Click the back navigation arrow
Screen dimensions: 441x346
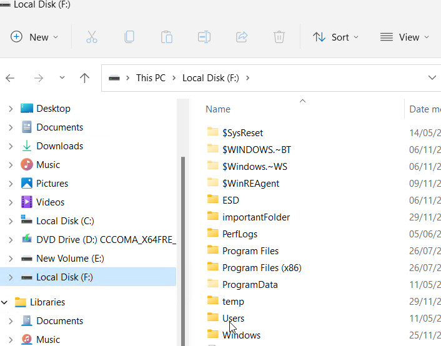click(x=10, y=78)
